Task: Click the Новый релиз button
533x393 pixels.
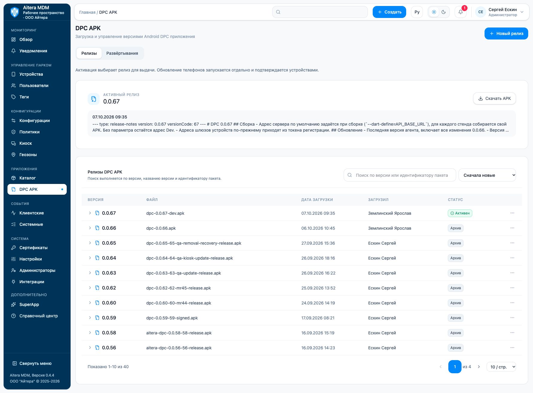Action: point(506,33)
